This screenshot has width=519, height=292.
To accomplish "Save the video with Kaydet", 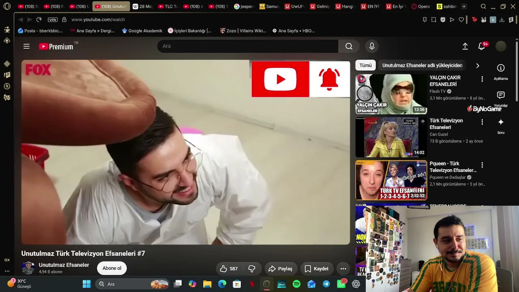I will coord(316,268).
